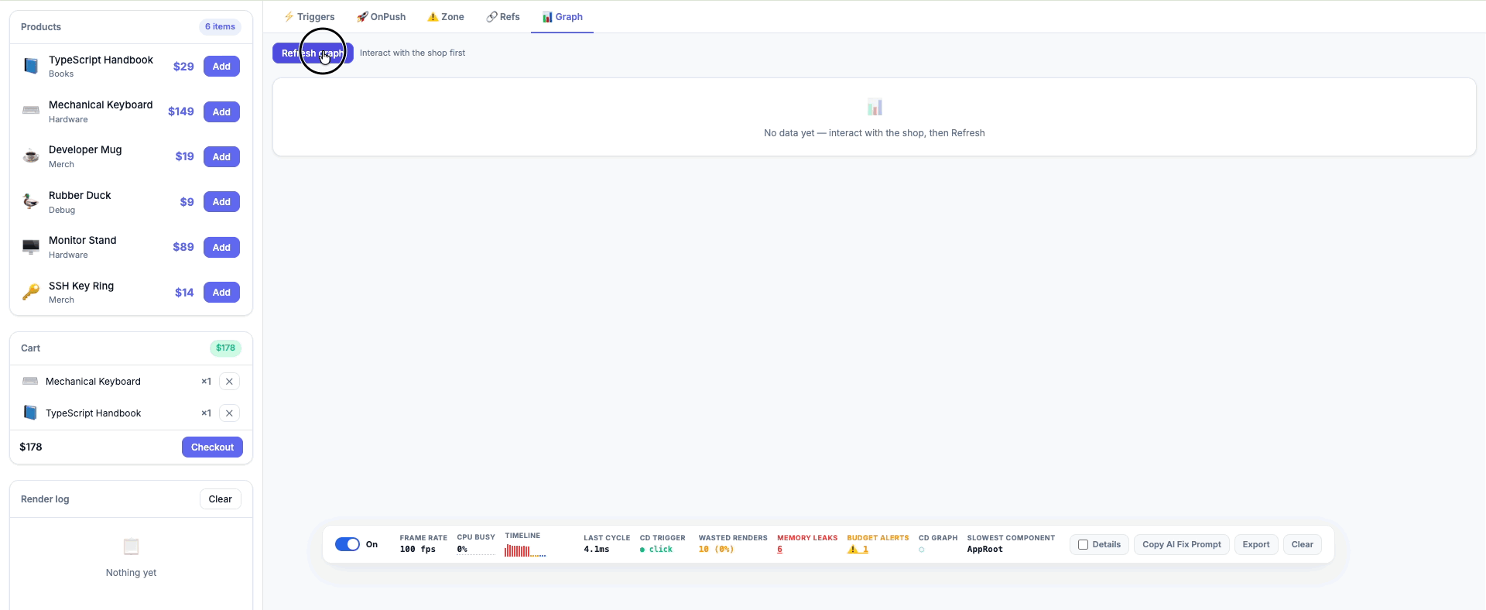The image size is (1486, 610).
Task: Click the Timeline bar chart
Action: (x=525, y=550)
